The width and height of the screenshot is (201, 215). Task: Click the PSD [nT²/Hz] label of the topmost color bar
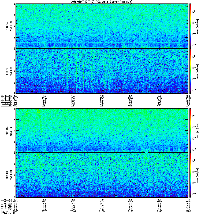pos(198,26)
